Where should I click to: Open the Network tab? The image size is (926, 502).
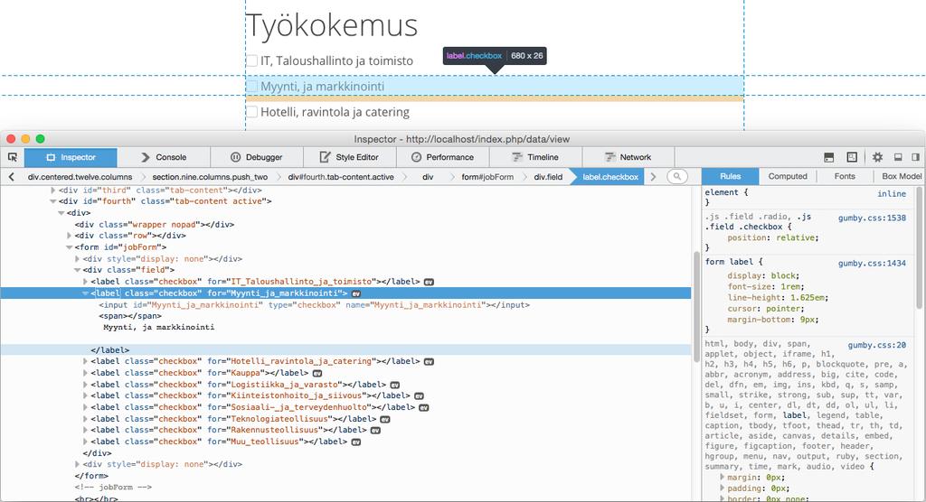(628, 157)
